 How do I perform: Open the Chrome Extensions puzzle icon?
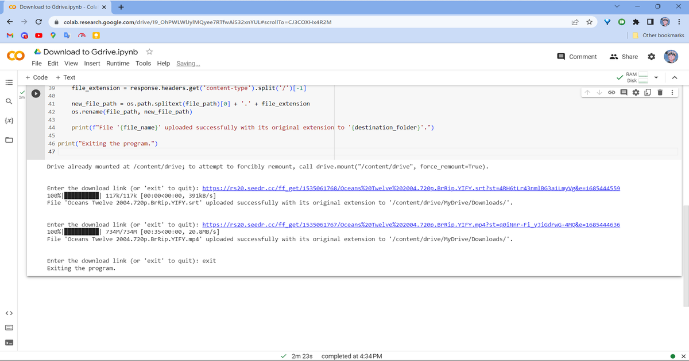coord(636,21)
